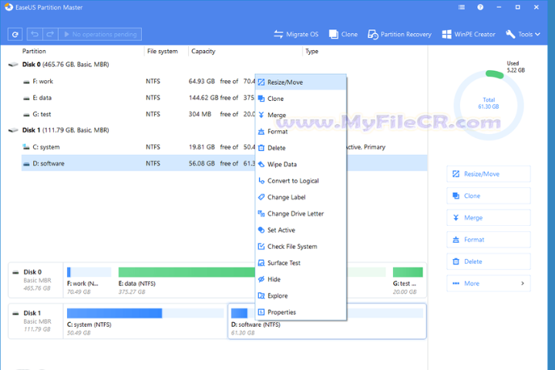
Task: Select Convert to Logical menu entry
Action: [301, 180]
